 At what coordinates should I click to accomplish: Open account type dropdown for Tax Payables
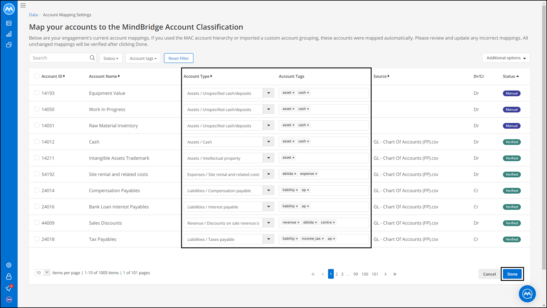pos(268,239)
